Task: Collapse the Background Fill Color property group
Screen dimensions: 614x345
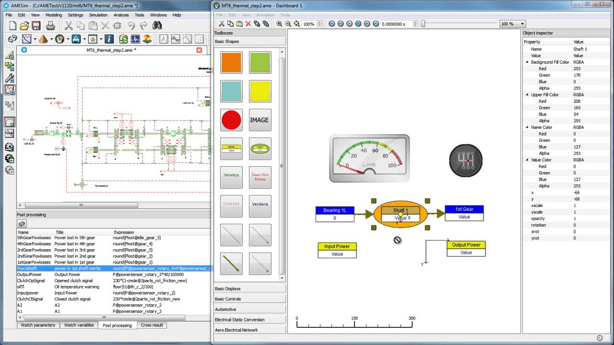Action: click(527, 62)
